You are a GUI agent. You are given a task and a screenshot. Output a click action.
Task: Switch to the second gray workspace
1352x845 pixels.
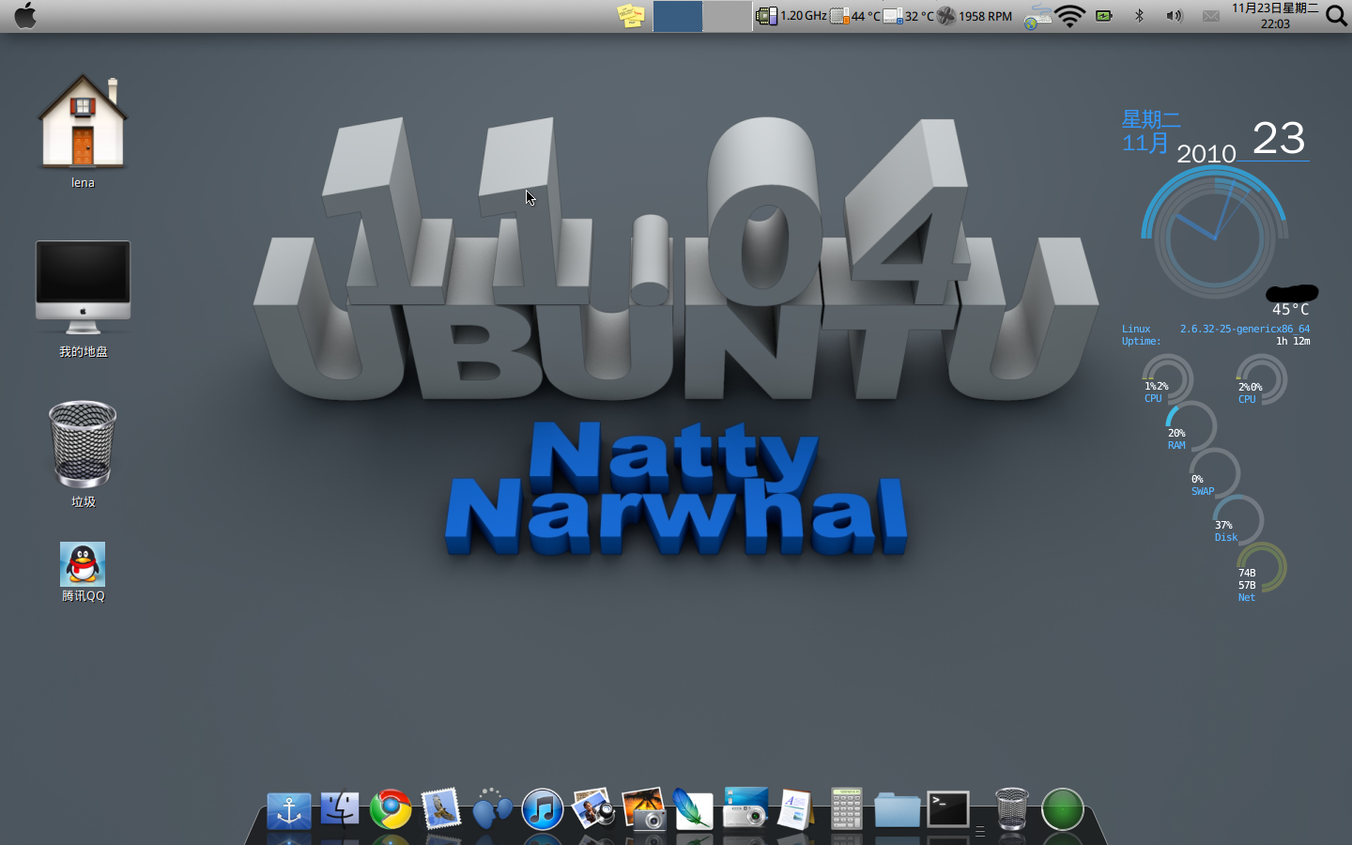[727, 16]
